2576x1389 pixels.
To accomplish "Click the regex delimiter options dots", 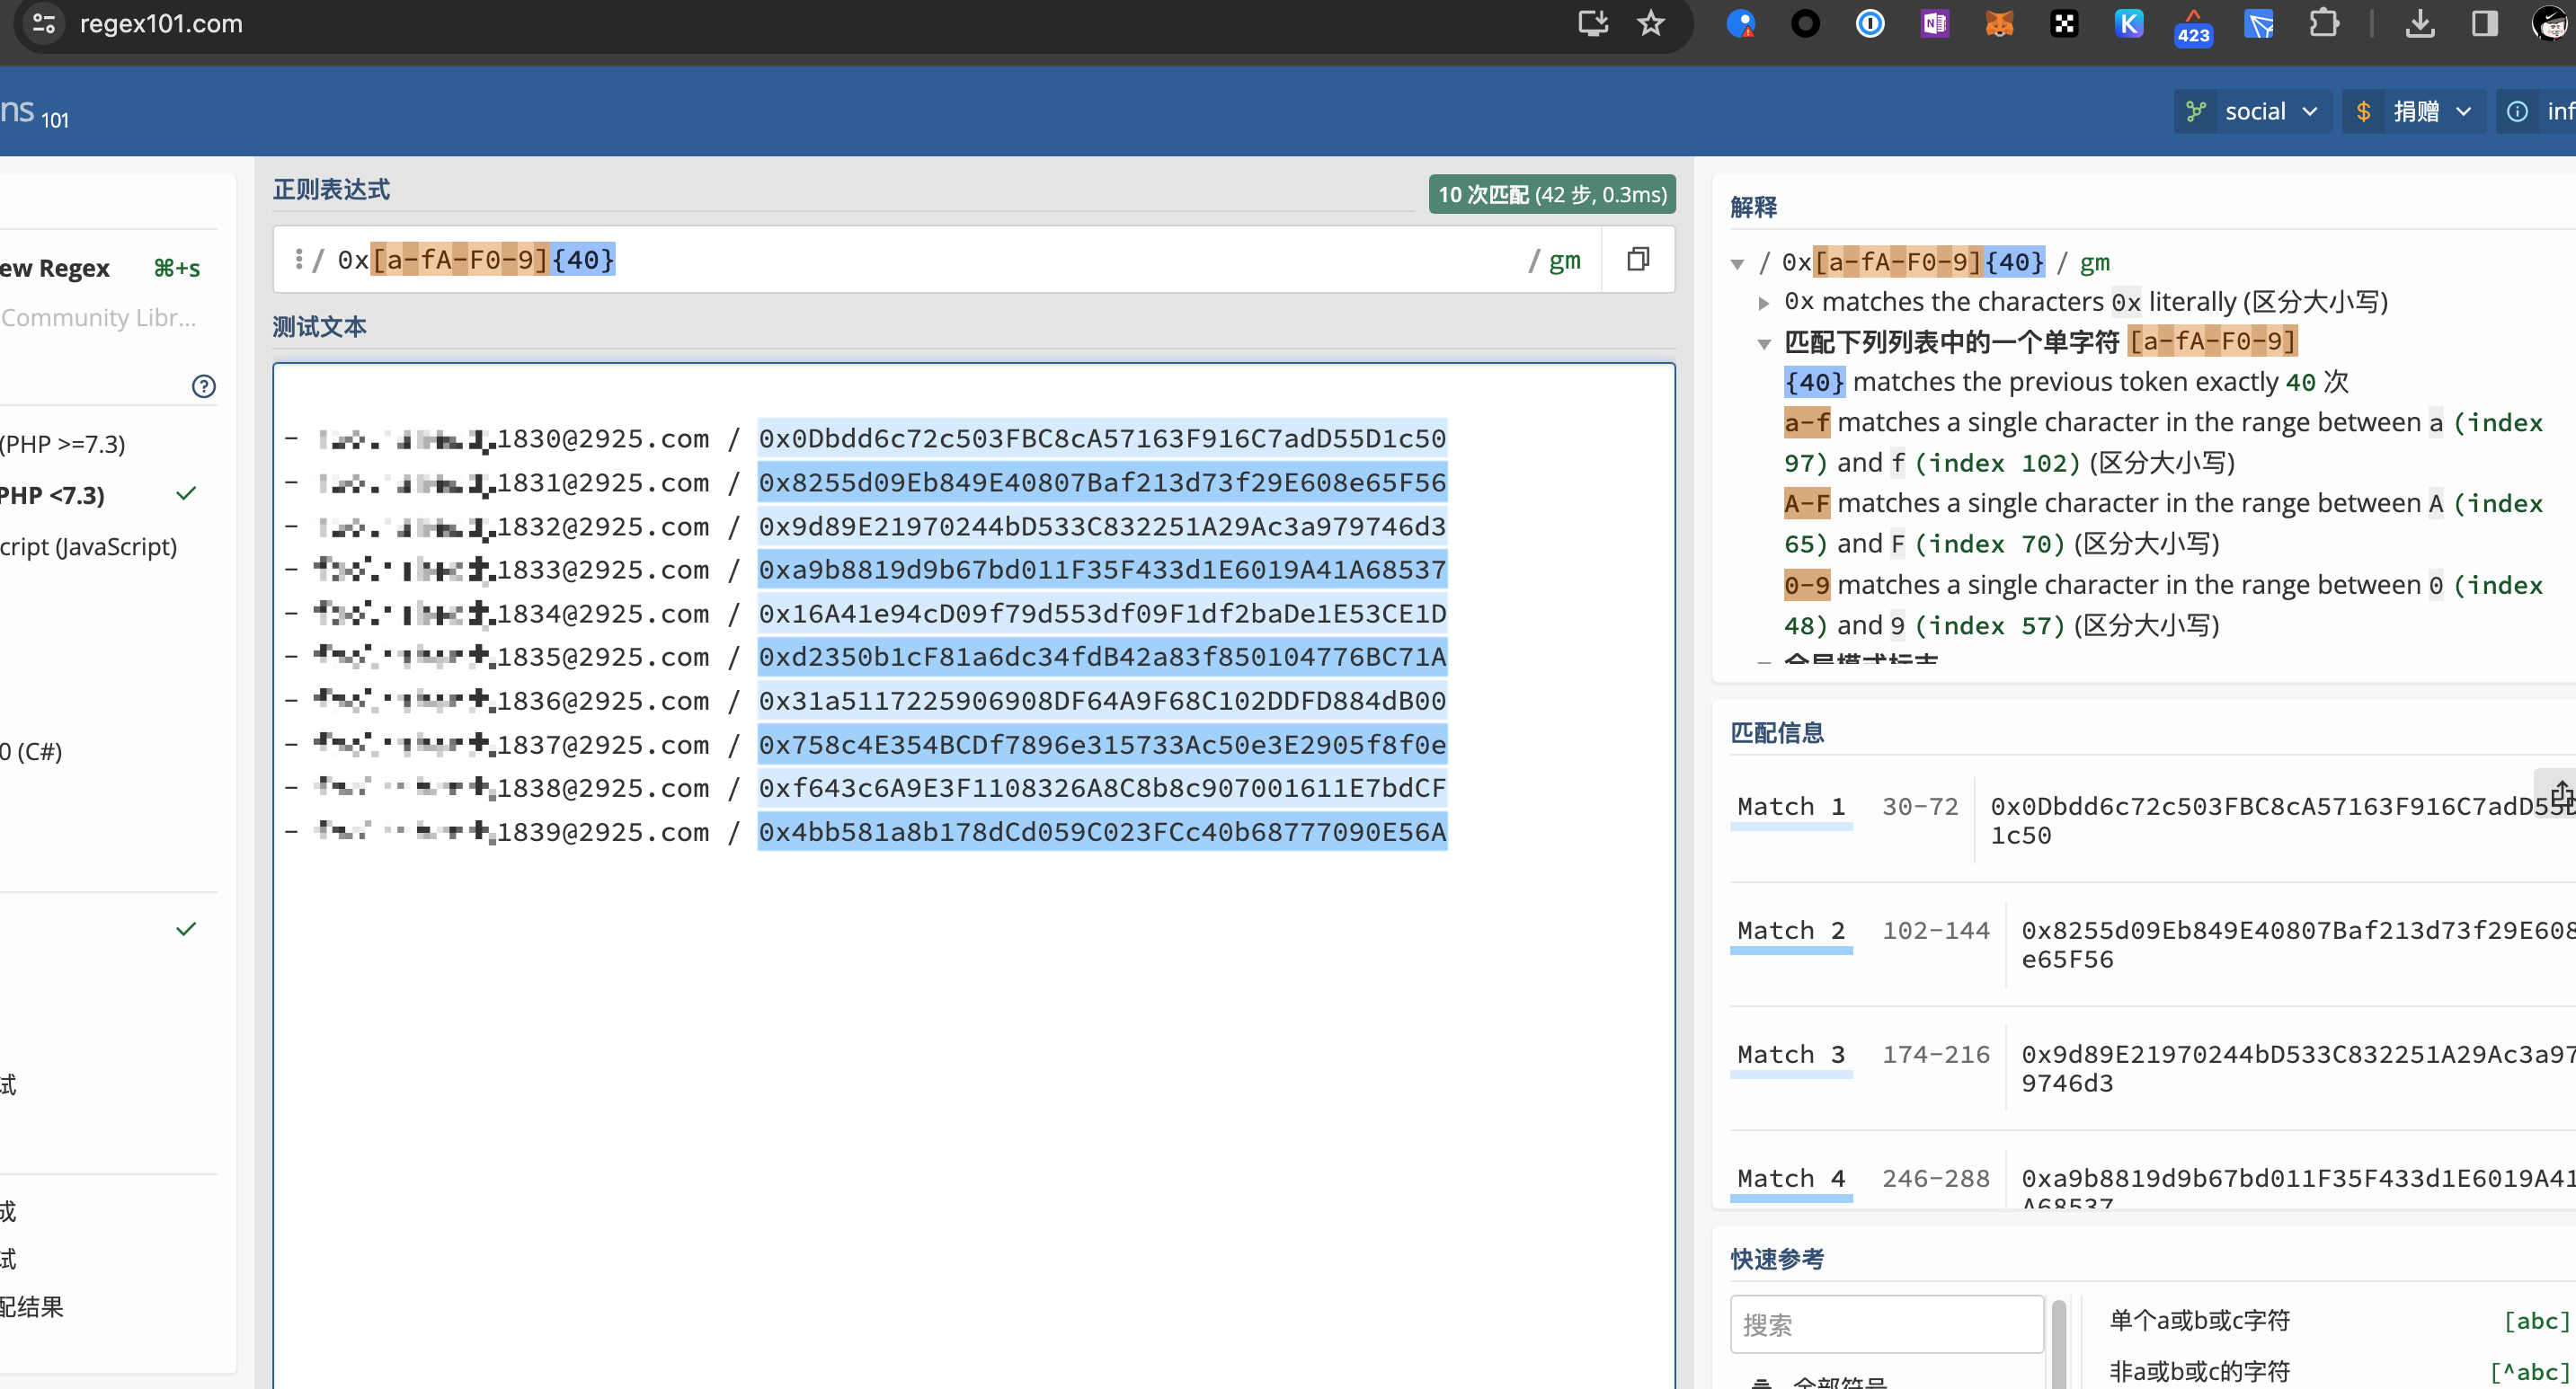I will click(298, 260).
